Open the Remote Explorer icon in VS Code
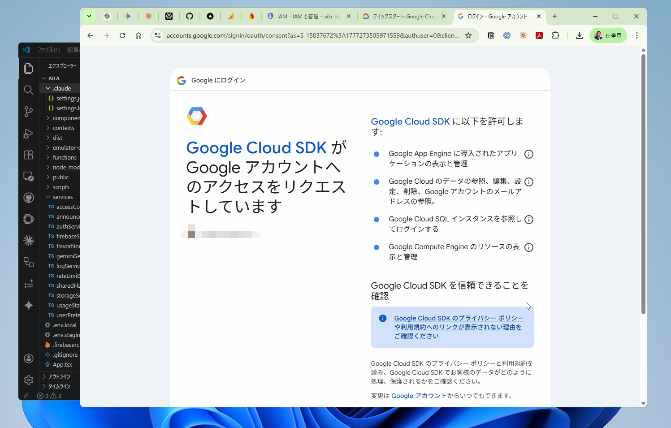This screenshot has height=428, width=671. tap(28, 177)
